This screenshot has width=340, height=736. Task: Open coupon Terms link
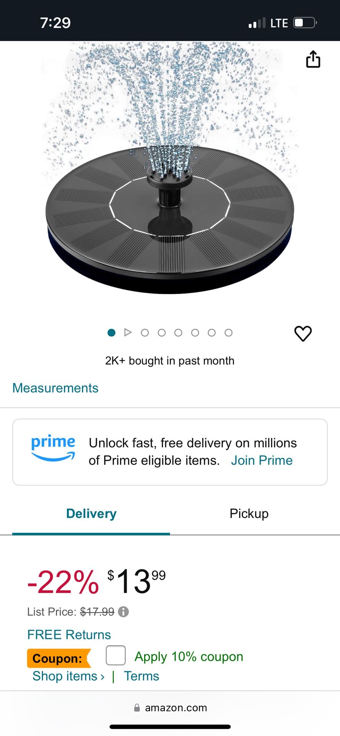pos(141,676)
